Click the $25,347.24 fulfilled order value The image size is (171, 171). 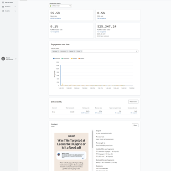[x=107, y=26]
